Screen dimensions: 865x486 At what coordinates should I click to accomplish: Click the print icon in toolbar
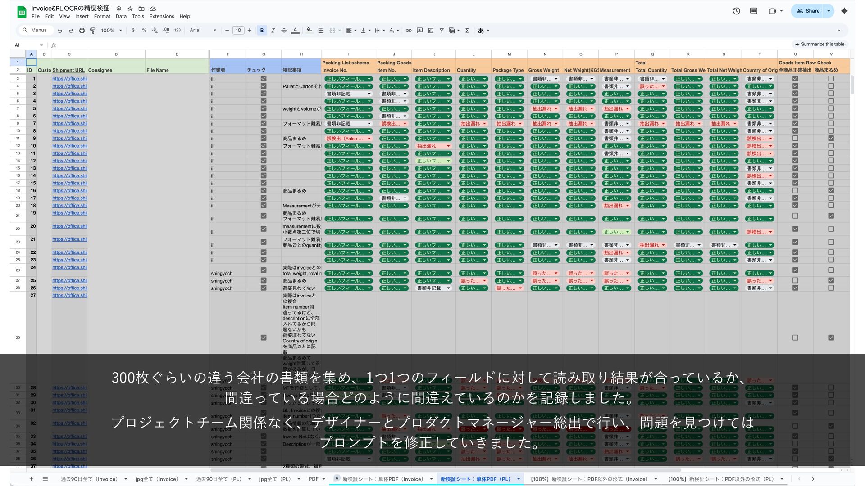click(82, 31)
